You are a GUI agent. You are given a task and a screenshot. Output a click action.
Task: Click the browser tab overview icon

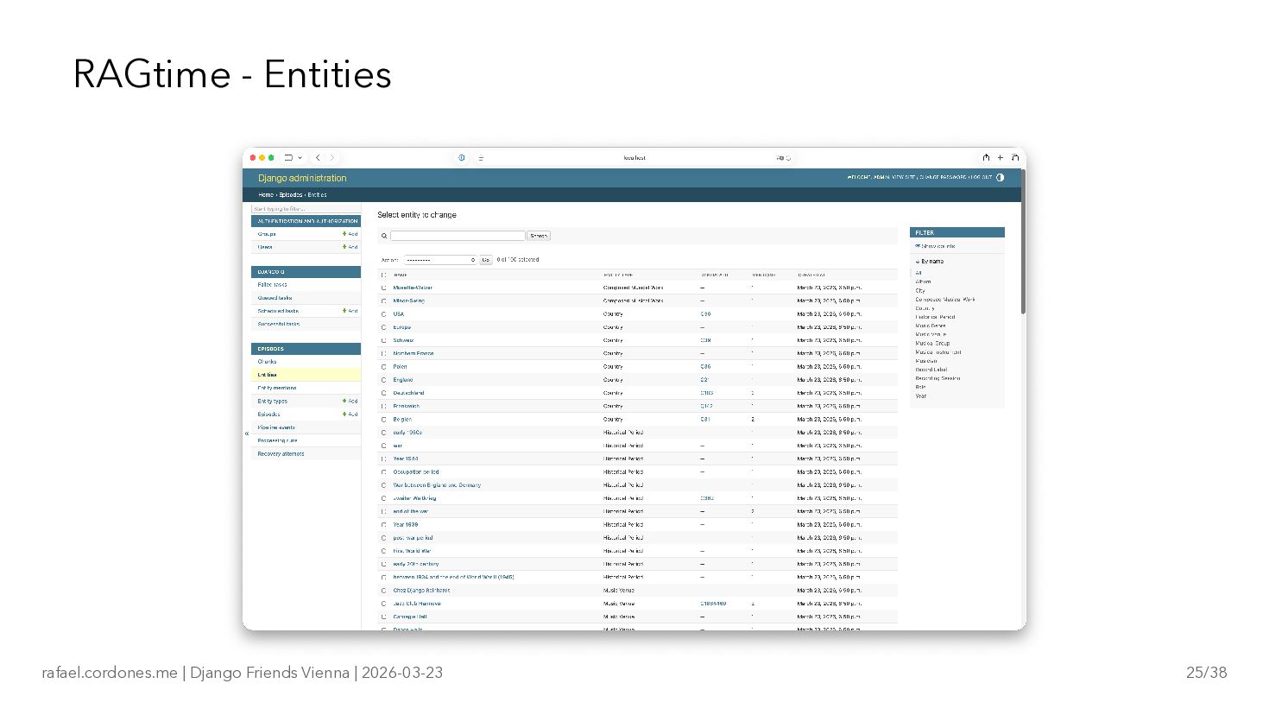click(1015, 158)
